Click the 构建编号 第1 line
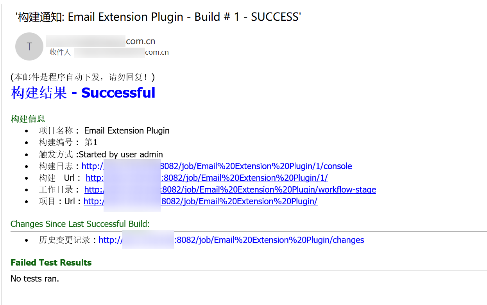 click(68, 143)
